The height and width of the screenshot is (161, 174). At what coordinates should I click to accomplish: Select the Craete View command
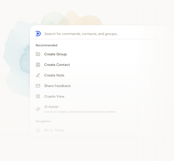click(54, 96)
